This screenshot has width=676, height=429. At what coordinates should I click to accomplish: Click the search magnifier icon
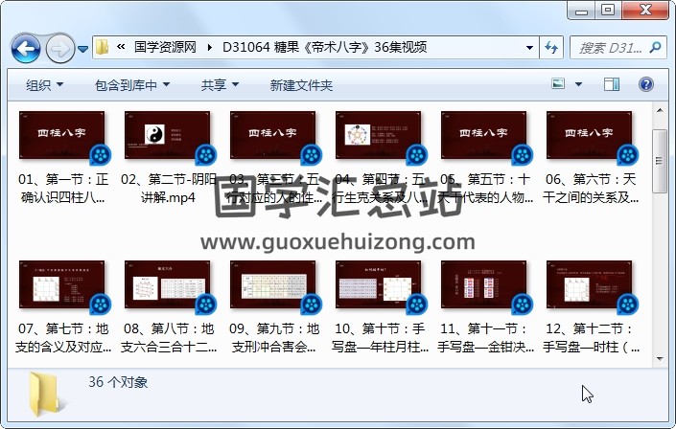(655, 47)
